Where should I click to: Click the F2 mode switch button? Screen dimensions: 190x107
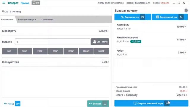click(36, 3)
